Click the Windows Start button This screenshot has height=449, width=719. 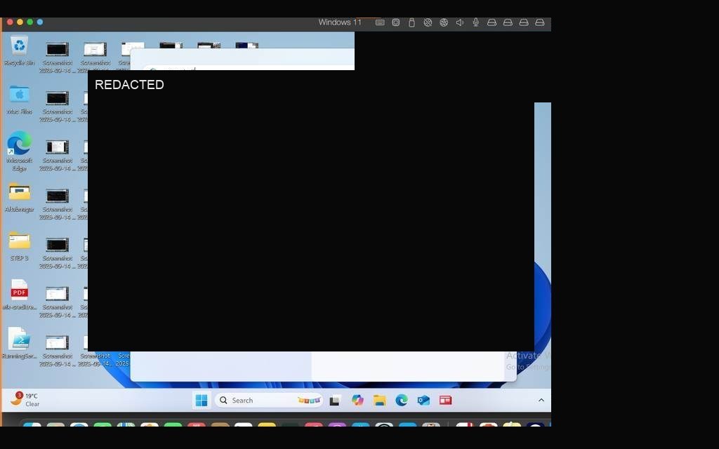pyautogui.click(x=202, y=401)
